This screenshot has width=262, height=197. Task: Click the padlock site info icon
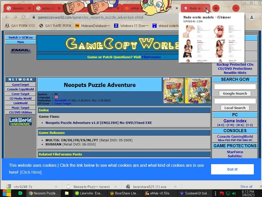[34, 17]
